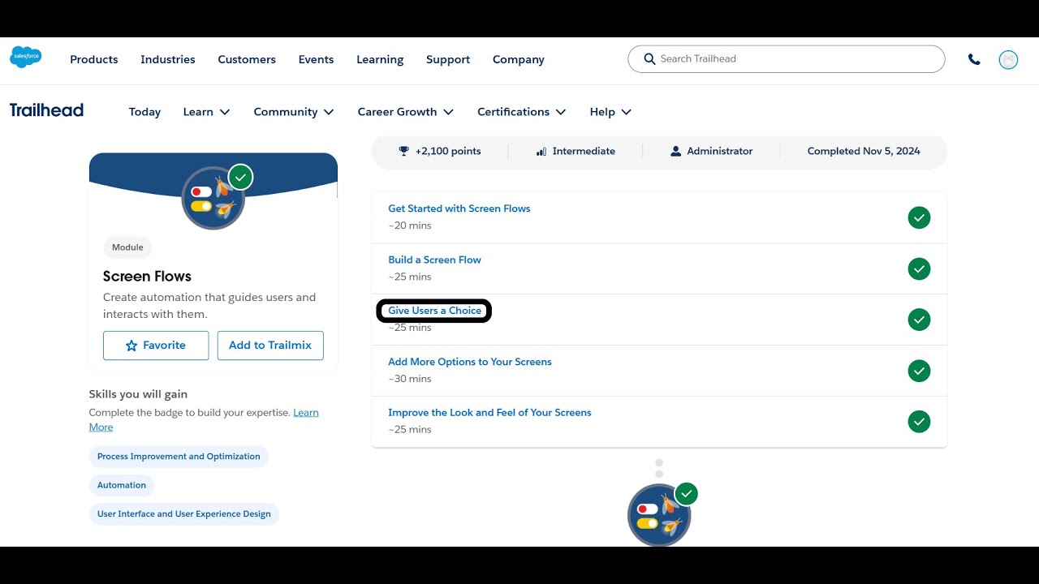Viewport: 1039px width, 584px height.
Task: Click the Screen Flows module title
Action: [147, 276]
